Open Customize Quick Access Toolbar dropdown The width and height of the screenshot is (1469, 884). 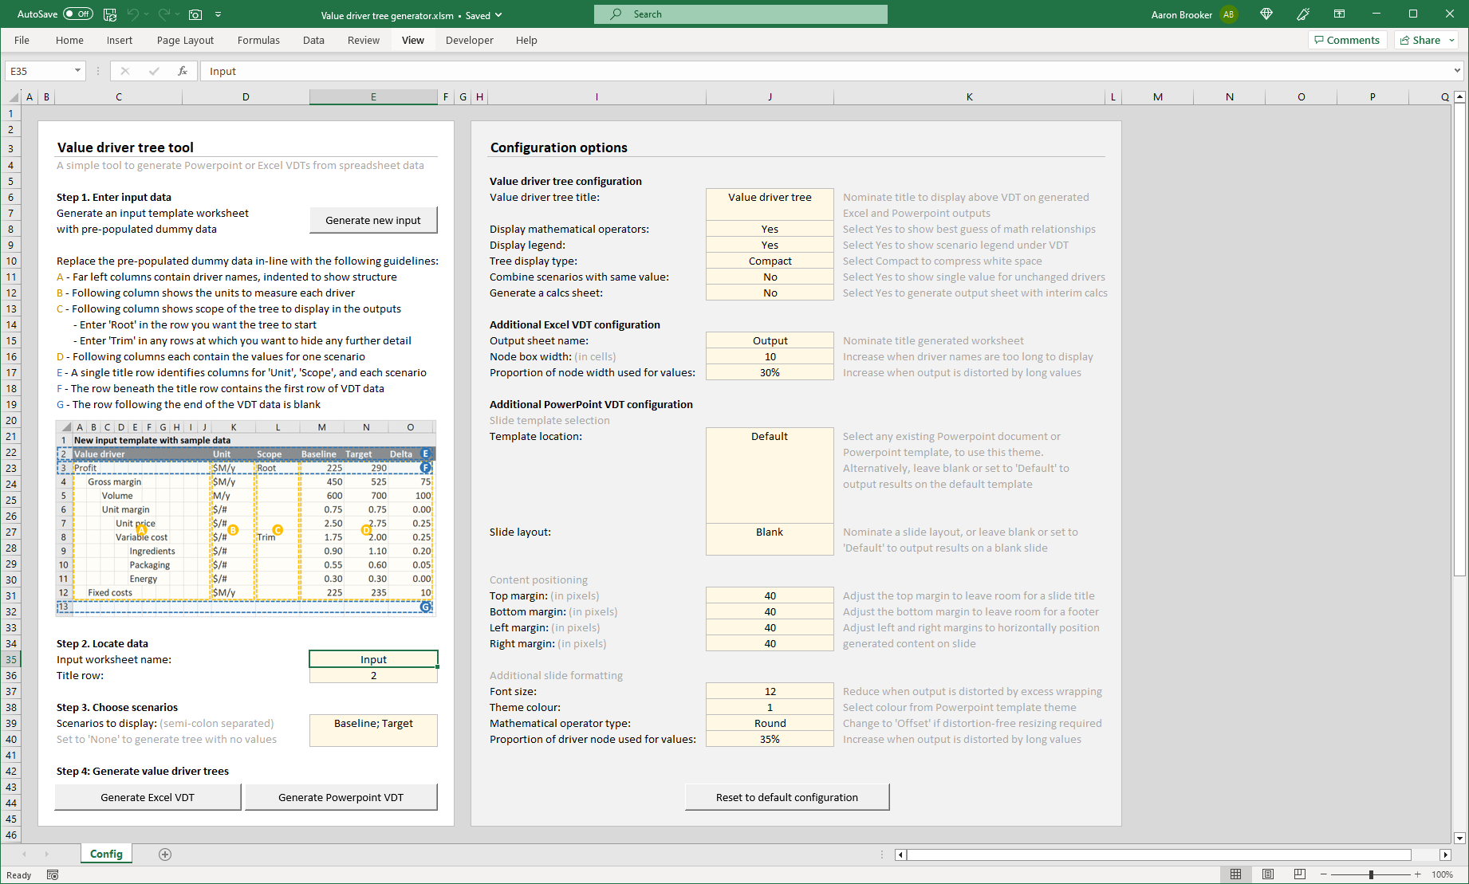218,14
